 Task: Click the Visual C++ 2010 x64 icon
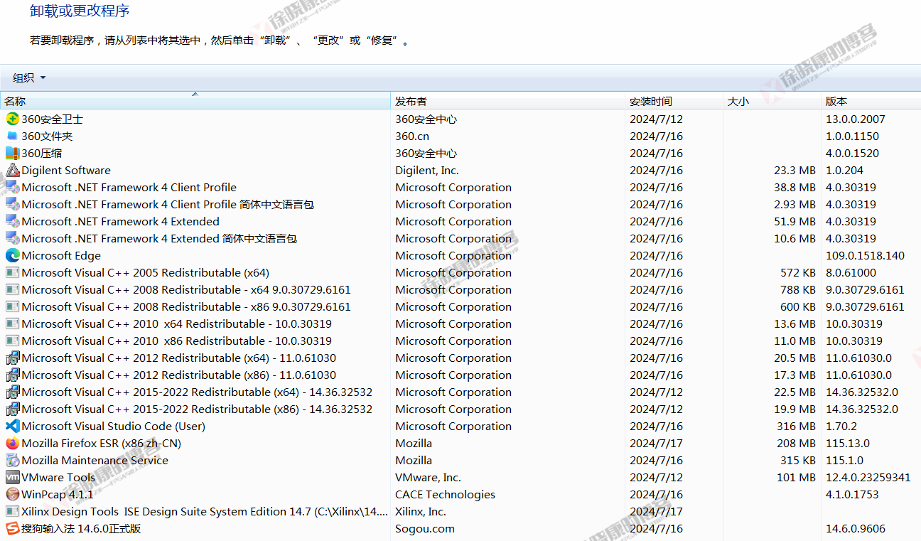pyautogui.click(x=12, y=323)
